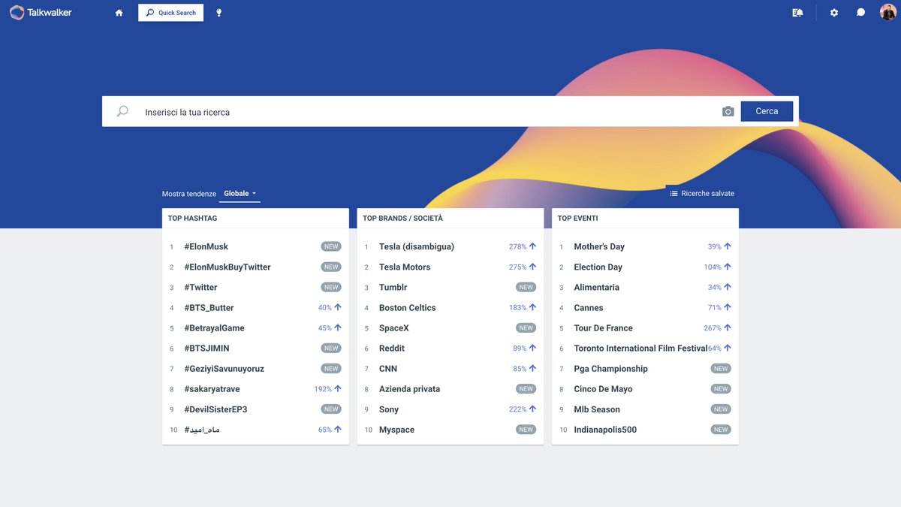Open brand Boston Celtics

407,307
